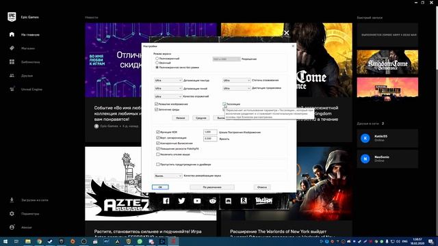Select Полноэкранный screen mode radio button
Screen dimensions: 438x246
point(157,59)
